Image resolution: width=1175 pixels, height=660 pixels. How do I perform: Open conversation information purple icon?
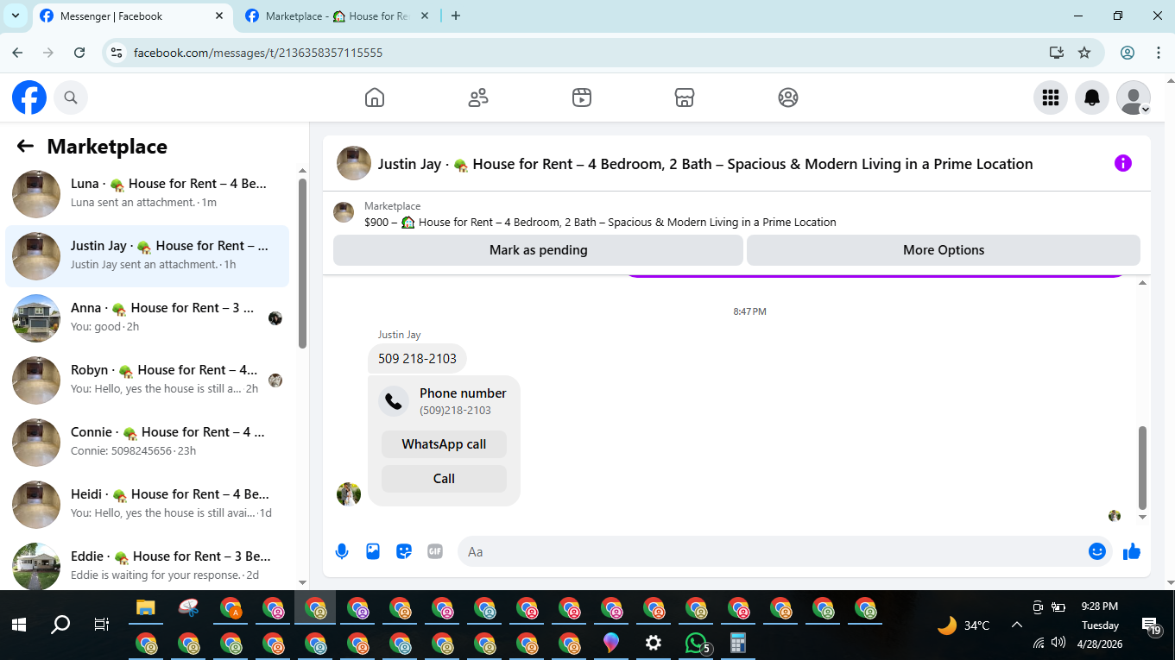coord(1123,163)
